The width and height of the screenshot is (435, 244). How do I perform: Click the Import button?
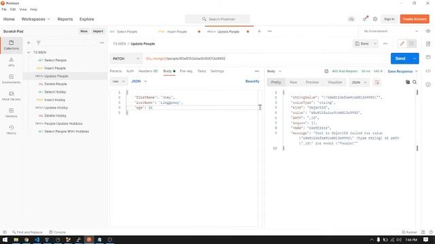98,31
